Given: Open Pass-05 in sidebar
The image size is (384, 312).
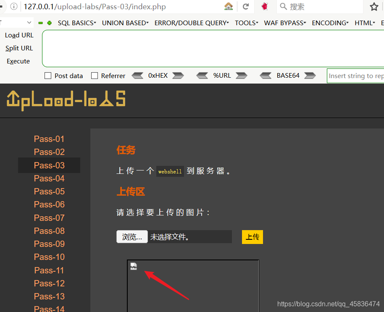Looking at the screenshot, I should pyautogui.click(x=49, y=191).
